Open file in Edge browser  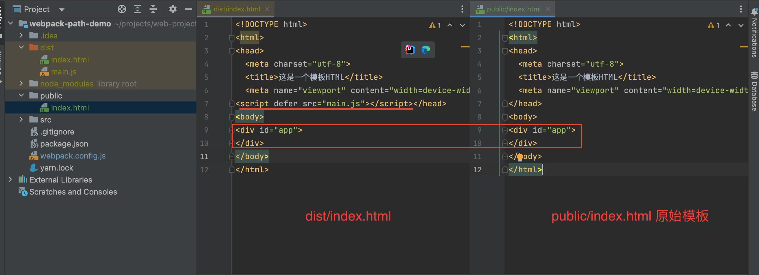click(426, 50)
